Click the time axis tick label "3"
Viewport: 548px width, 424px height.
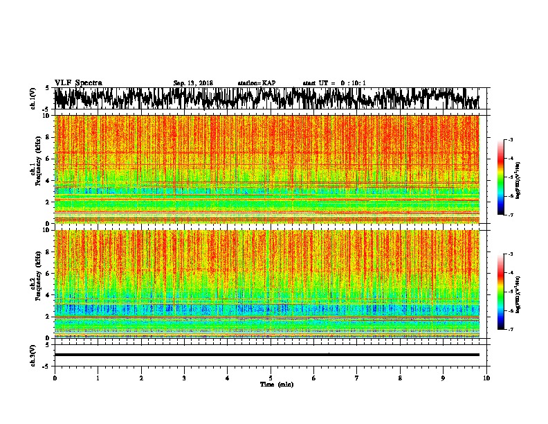pyautogui.click(x=184, y=378)
